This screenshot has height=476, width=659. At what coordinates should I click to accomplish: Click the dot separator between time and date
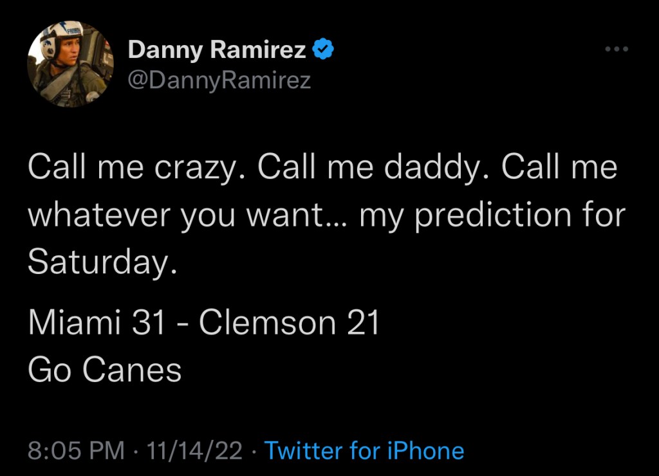[x=135, y=452]
